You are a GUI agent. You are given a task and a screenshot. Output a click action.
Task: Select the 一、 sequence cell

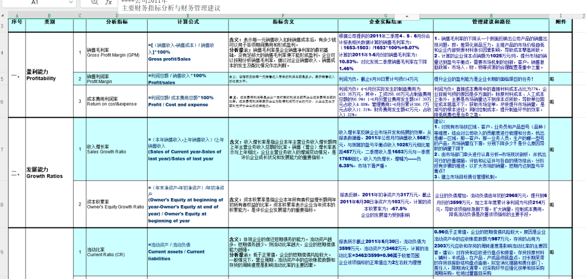coord(17,75)
